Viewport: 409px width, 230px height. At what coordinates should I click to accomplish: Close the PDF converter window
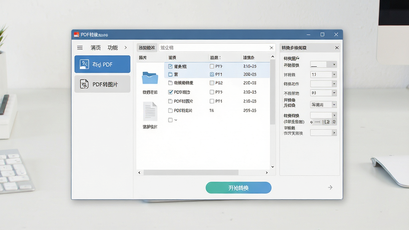[336, 34]
